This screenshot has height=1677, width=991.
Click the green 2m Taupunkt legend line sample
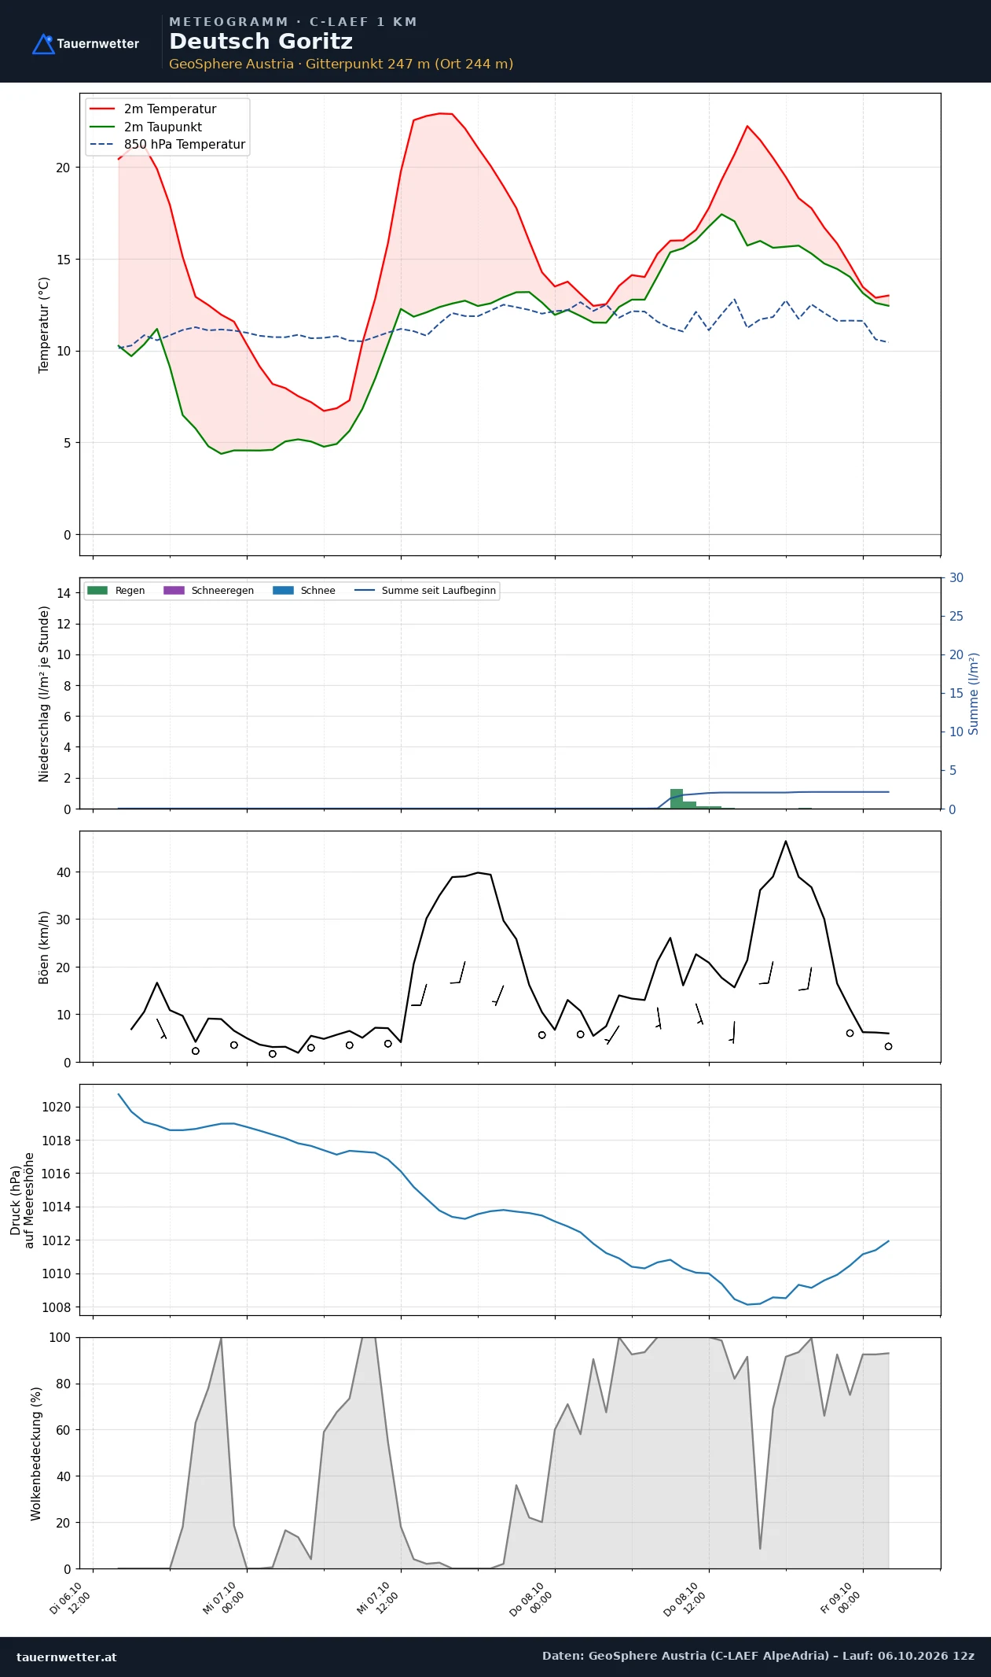(x=102, y=127)
